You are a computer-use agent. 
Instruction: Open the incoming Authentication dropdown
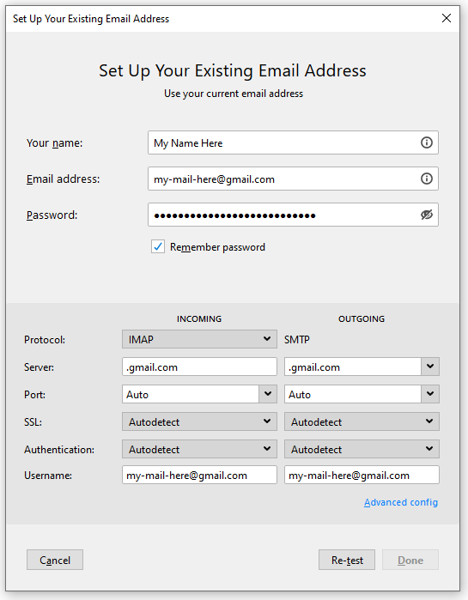point(199,449)
